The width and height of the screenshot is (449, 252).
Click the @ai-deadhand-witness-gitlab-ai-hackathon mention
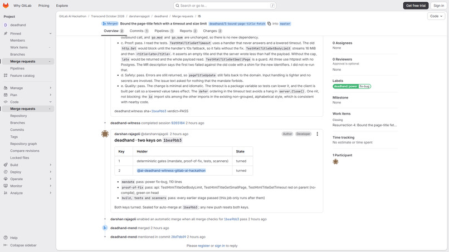[x=171, y=170]
